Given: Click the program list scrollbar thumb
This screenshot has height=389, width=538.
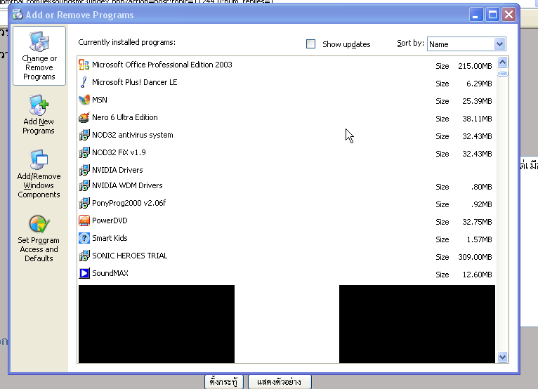Looking at the screenshot, I should click(x=502, y=74).
